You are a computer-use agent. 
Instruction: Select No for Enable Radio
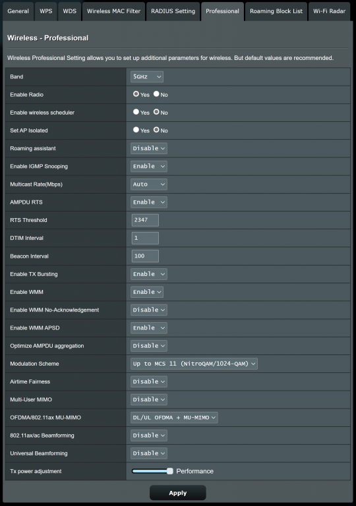(x=156, y=94)
